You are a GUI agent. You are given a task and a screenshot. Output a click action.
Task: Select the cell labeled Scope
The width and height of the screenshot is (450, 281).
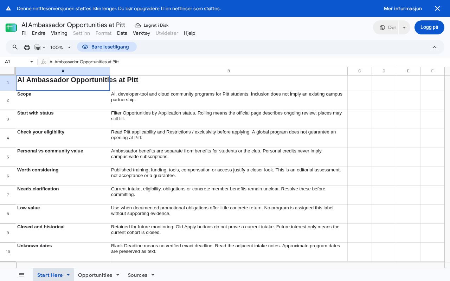63,100
